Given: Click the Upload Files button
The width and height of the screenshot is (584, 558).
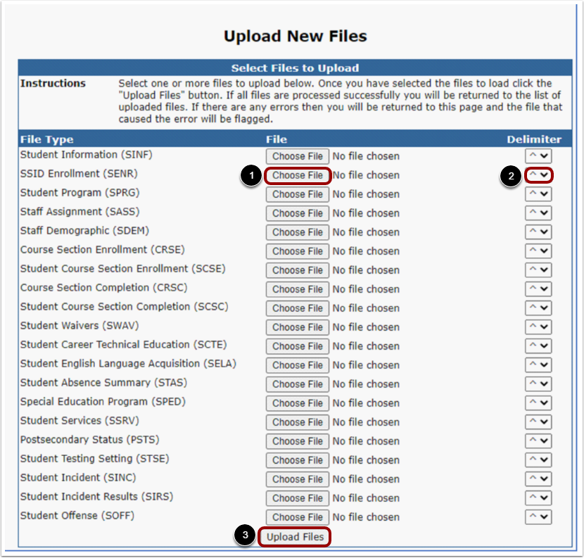Looking at the screenshot, I should (x=296, y=535).
